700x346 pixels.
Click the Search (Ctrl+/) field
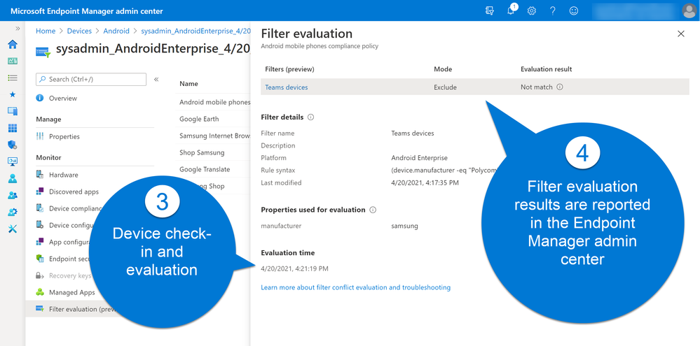pyautogui.click(x=91, y=79)
